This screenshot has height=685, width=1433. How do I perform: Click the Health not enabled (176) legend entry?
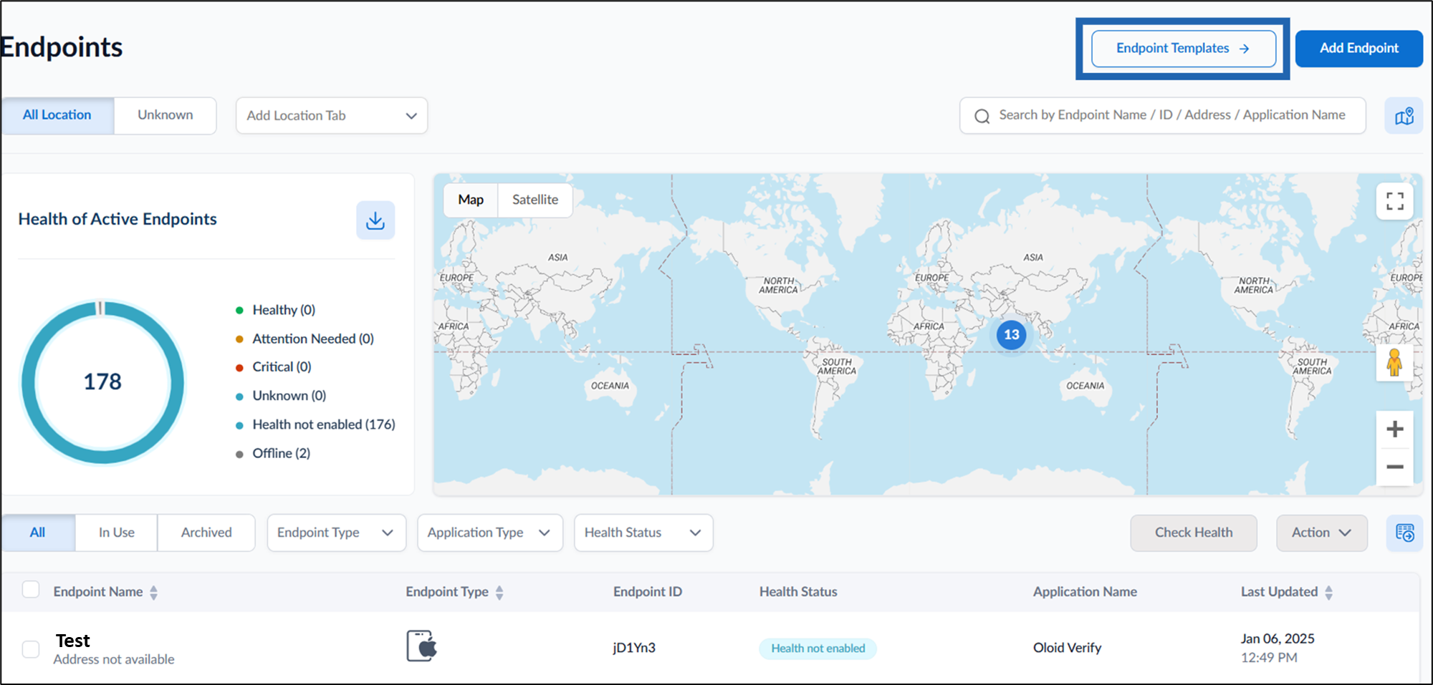[316, 424]
